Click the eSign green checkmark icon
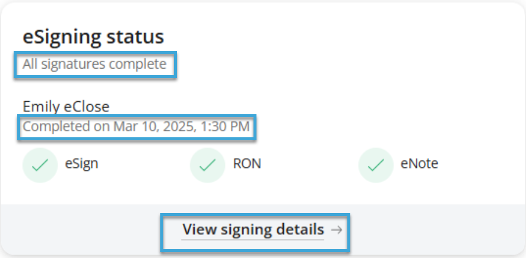526x258 pixels. click(x=40, y=165)
